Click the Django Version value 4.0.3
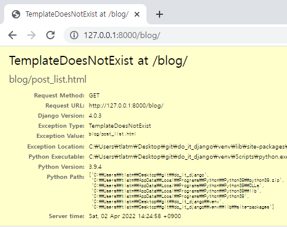Screen dimensions: 287x227 coord(95,116)
